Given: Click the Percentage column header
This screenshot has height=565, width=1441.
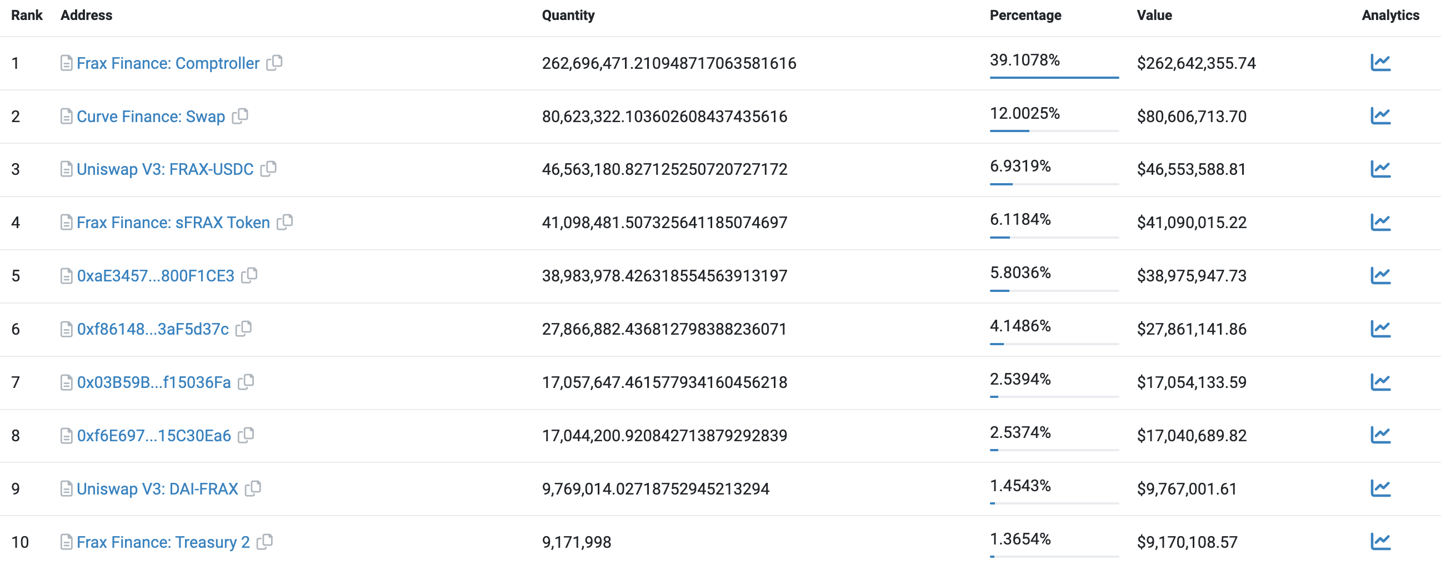Looking at the screenshot, I should pos(1025,15).
